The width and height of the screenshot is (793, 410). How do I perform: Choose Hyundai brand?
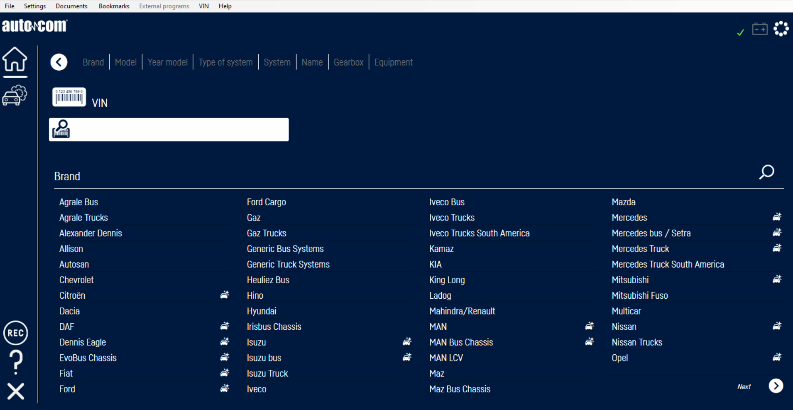[x=262, y=311]
